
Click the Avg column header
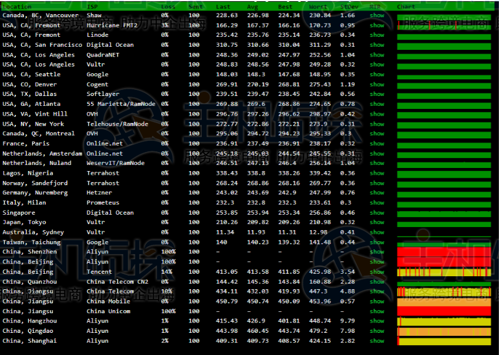click(x=253, y=7)
